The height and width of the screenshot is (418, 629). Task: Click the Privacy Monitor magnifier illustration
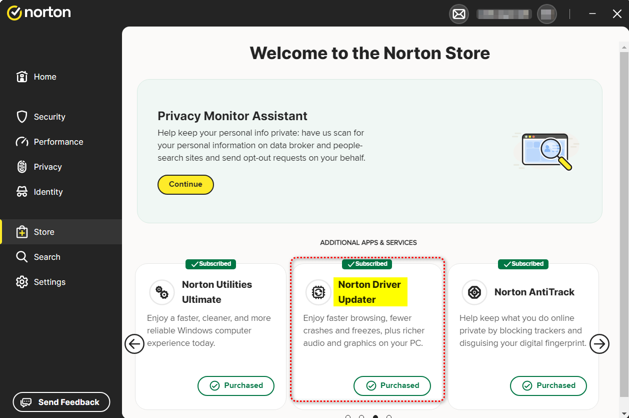tap(546, 151)
